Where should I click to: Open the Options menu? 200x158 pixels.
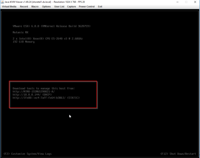tap(46, 7)
